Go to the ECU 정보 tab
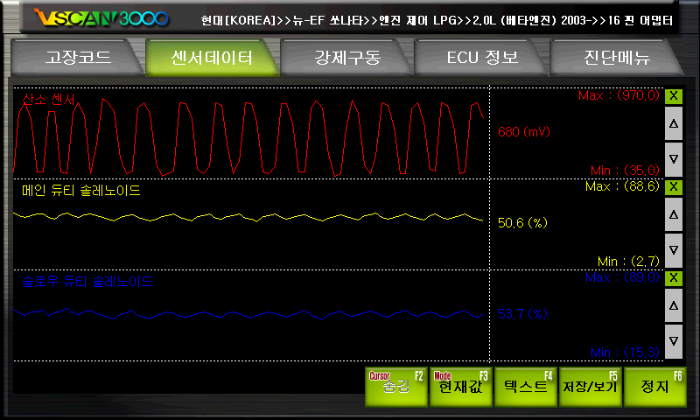 pos(482,59)
